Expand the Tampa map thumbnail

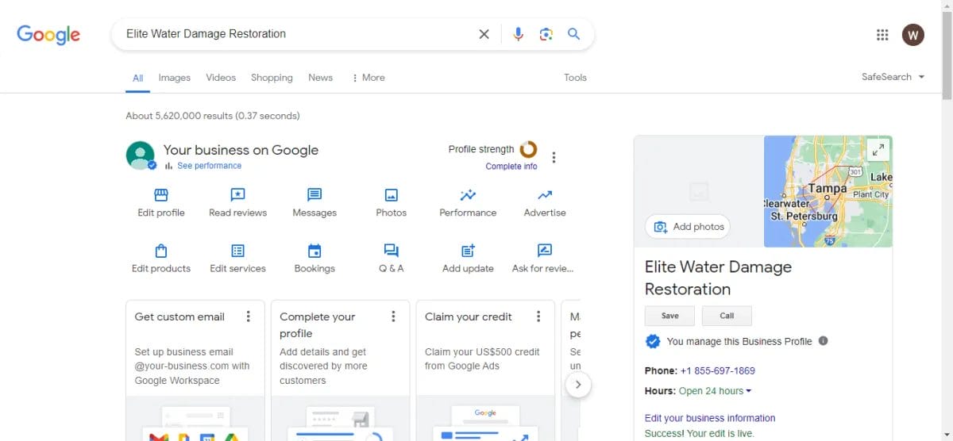(x=878, y=149)
